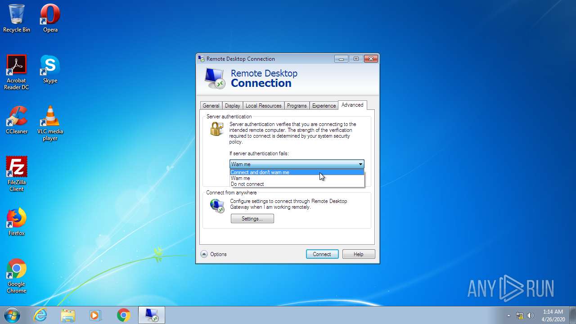This screenshot has height=324, width=576.
Task: Launch Windows Media Player from the taskbar
Action: (95, 315)
